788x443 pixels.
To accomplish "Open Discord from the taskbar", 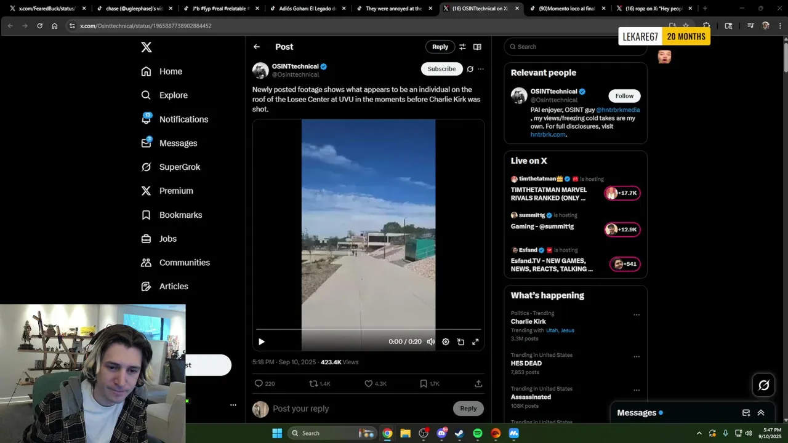I will (x=441, y=433).
